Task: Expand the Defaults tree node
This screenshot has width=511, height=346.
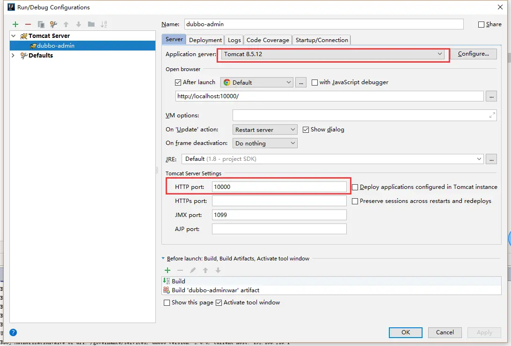Action: tap(14, 55)
